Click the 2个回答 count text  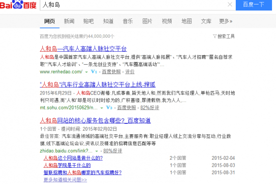tap(178, 158)
